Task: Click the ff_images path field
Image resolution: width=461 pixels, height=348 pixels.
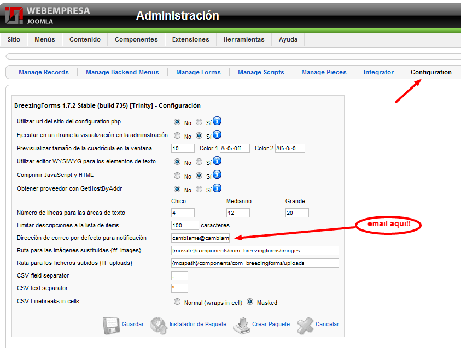Action: [255, 251]
